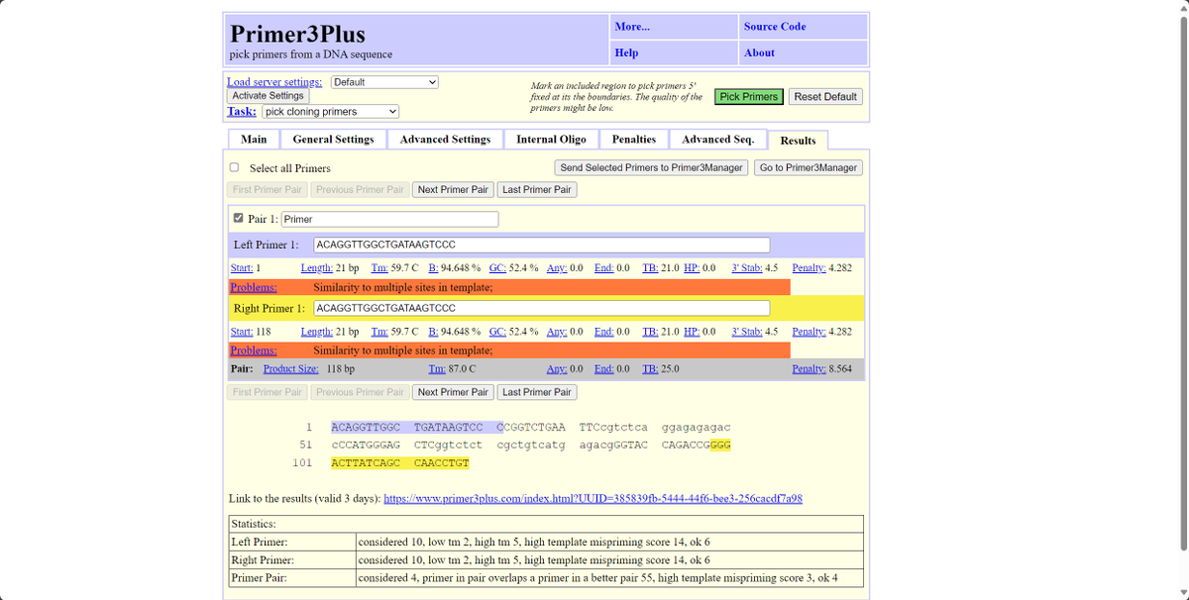The width and height of the screenshot is (1189, 600).
Task: Click the Tm link in Pair row
Action: point(436,369)
